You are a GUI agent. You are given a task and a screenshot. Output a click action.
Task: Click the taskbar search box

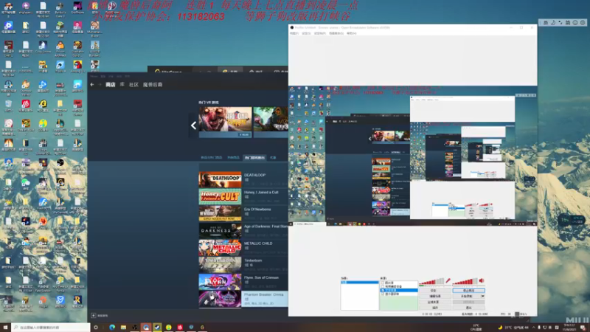coord(51,328)
